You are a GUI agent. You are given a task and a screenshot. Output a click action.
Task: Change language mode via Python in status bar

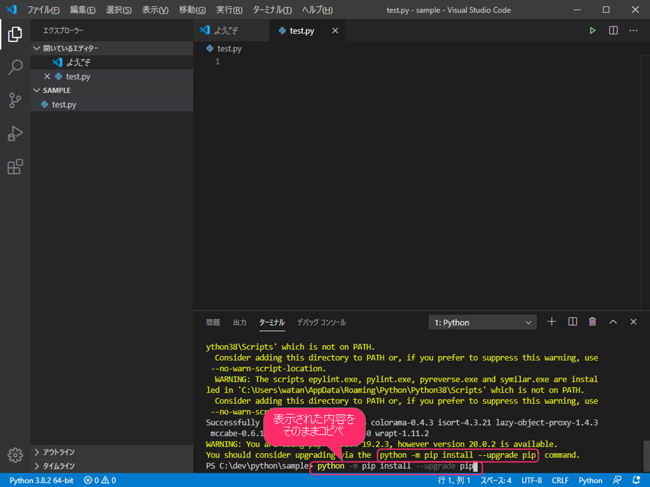pos(590,481)
